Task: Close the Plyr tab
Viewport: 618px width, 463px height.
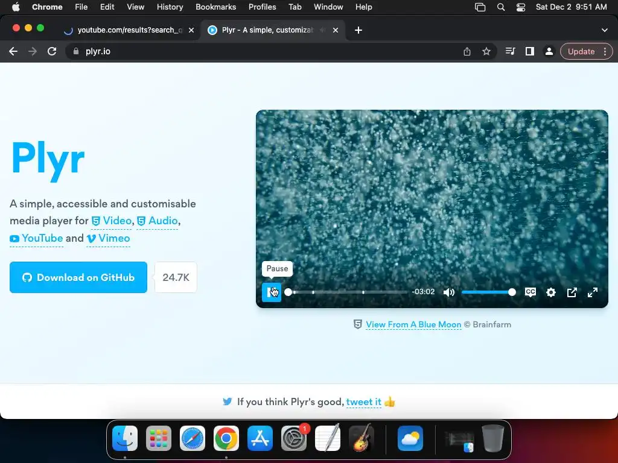Action: click(x=336, y=30)
